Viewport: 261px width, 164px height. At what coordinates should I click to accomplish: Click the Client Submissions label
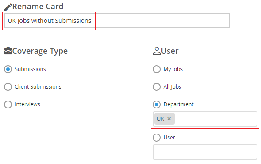(38, 87)
